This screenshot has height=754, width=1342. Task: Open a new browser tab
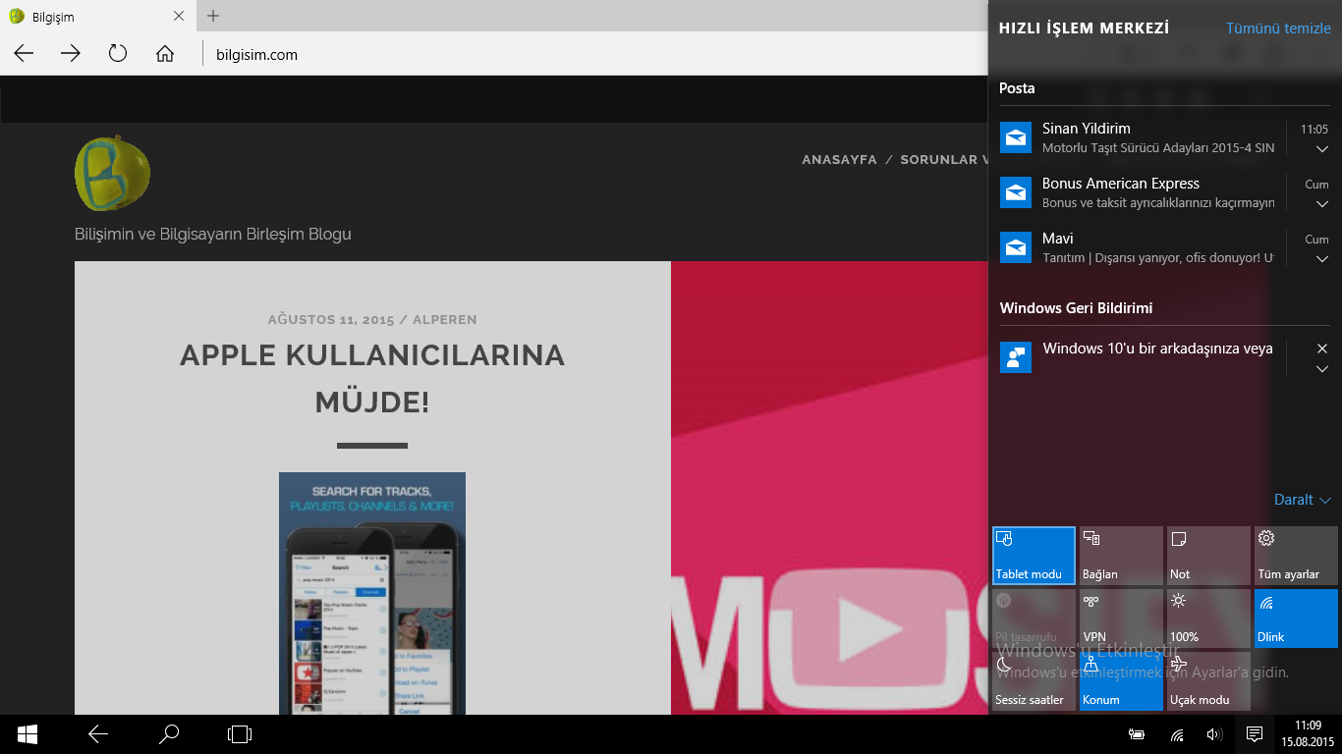point(213,16)
